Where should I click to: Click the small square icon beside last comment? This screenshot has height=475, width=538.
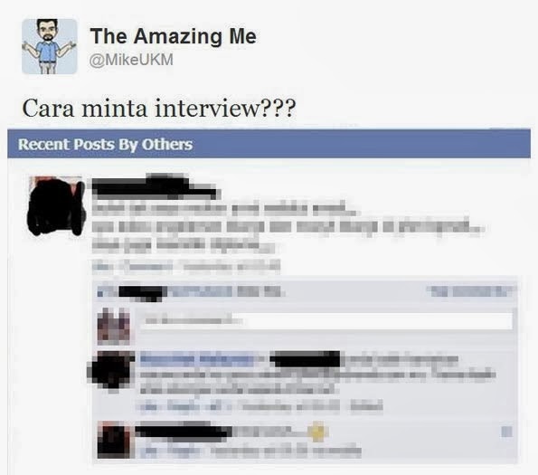coord(506,432)
